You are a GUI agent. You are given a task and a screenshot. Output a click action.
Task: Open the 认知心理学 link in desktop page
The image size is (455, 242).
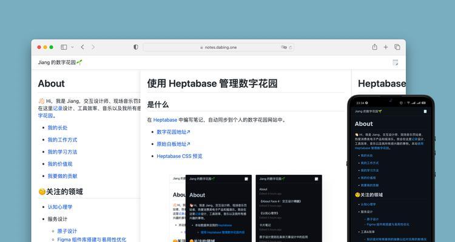60,207
